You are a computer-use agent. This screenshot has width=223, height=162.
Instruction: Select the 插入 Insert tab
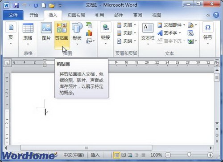tap(53, 15)
